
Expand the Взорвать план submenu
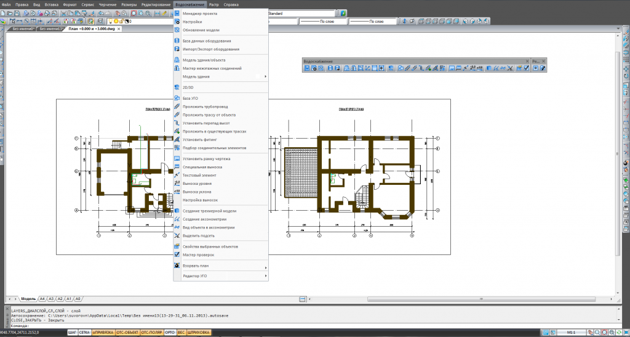pyautogui.click(x=221, y=266)
